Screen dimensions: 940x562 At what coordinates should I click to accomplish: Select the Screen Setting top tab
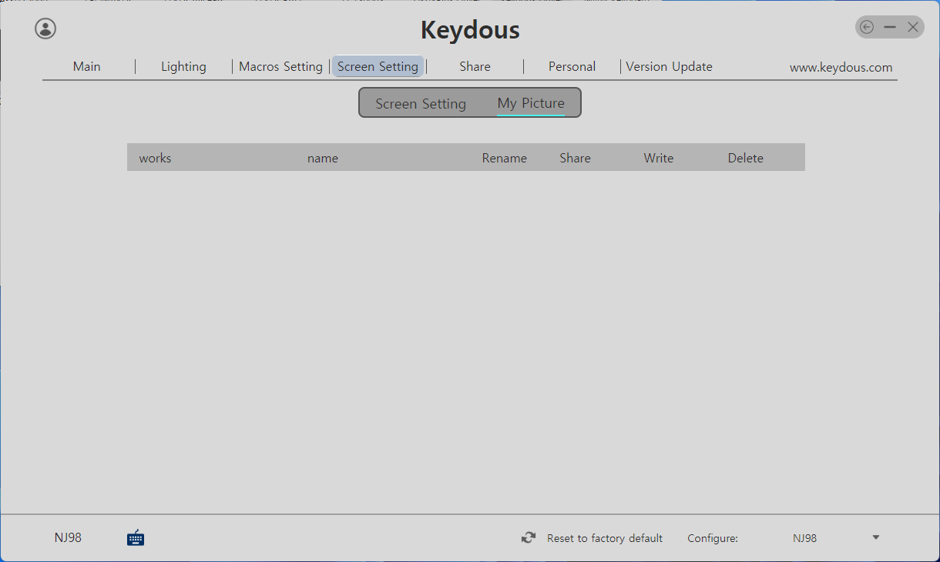pyautogui.click(x=378, y=66)
